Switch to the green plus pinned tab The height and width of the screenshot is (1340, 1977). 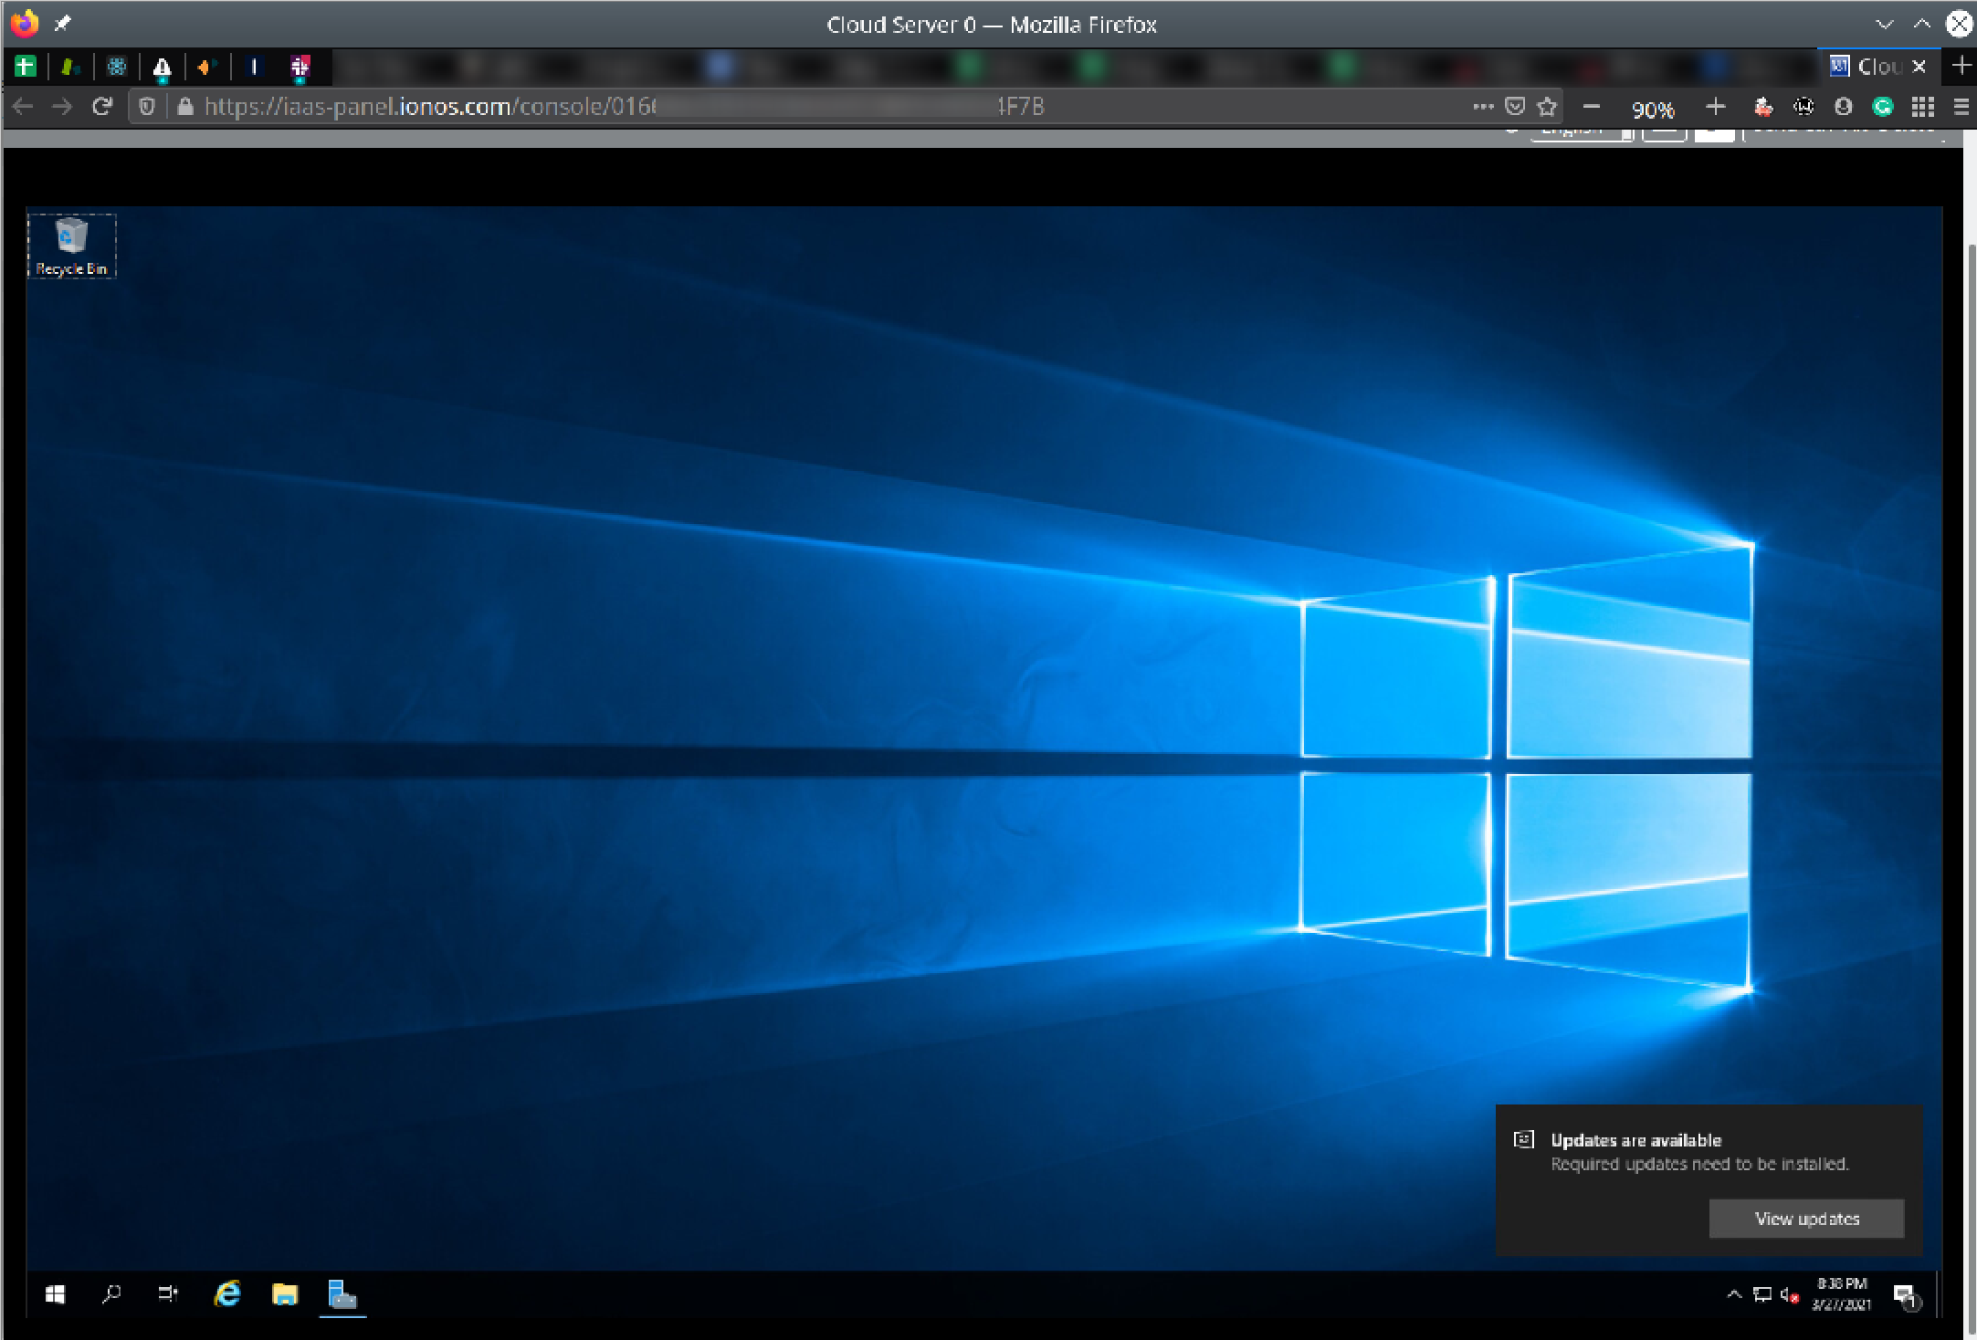(26, 67)
